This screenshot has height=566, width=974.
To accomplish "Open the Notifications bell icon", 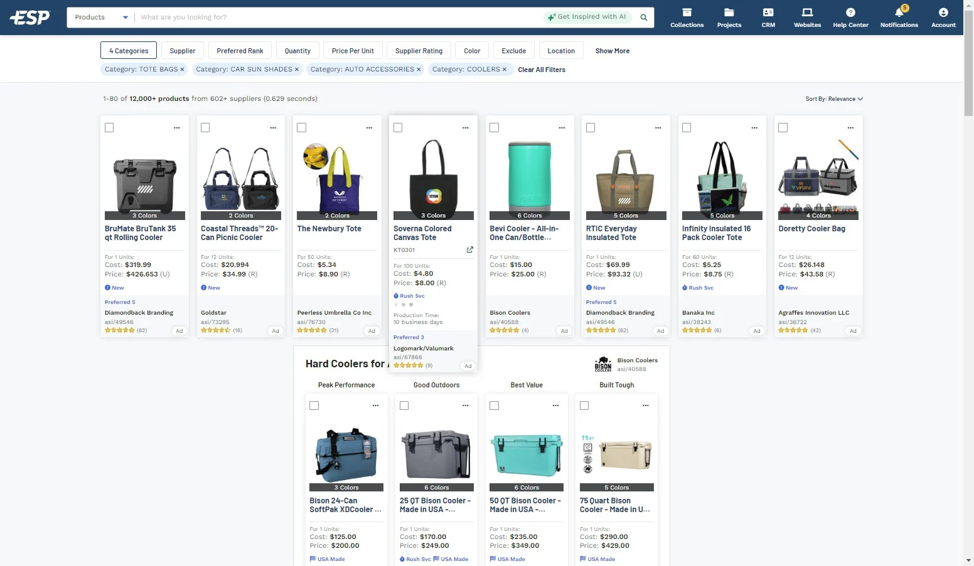I will 899,12.
